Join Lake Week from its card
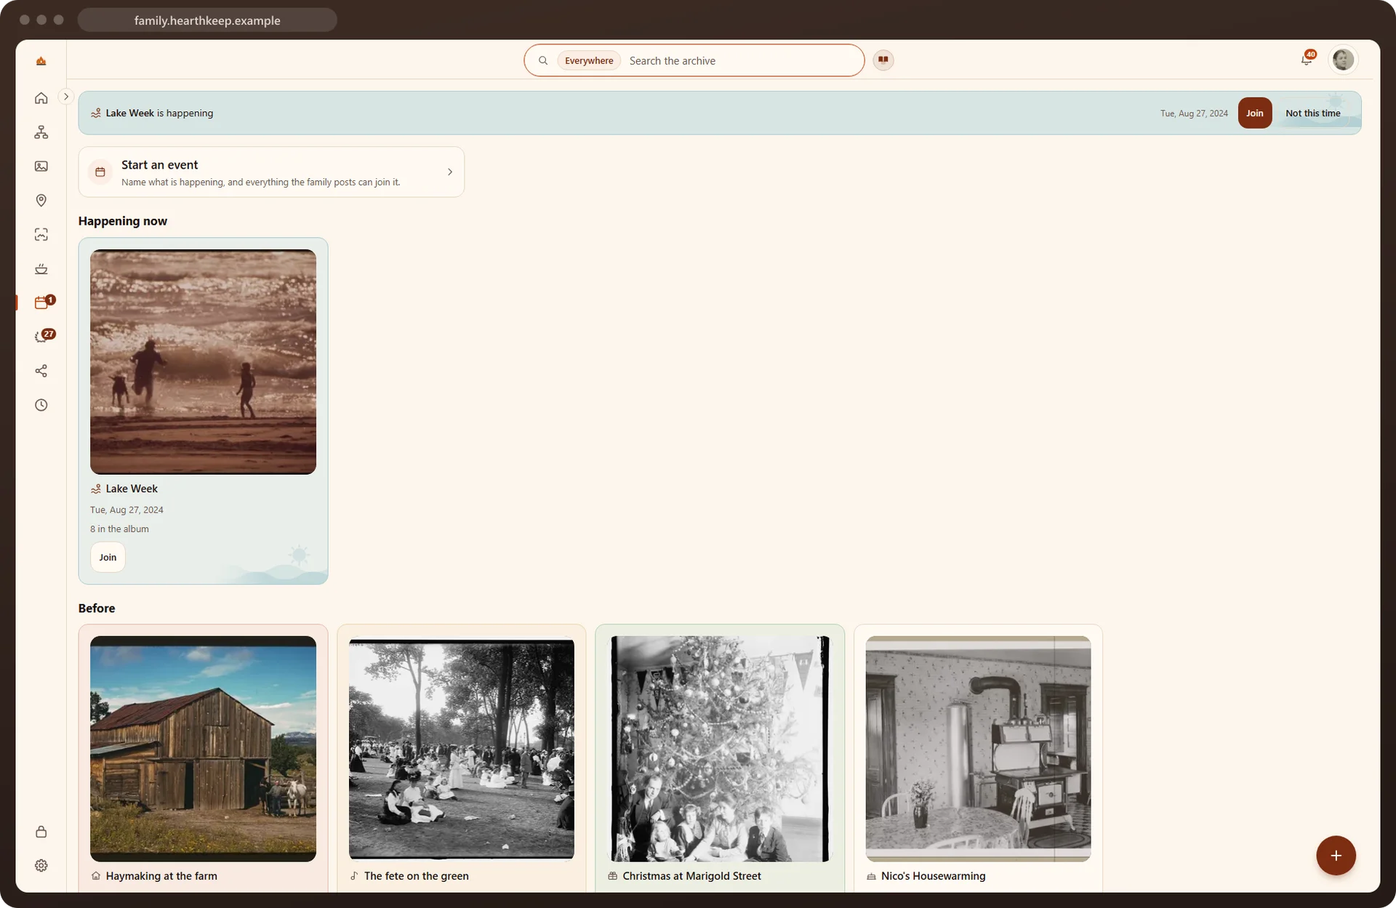 108,558
